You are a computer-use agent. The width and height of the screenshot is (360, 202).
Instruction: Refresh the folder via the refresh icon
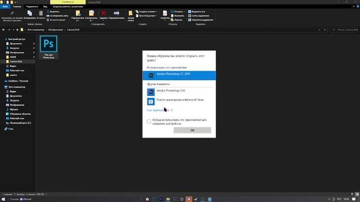325,30
